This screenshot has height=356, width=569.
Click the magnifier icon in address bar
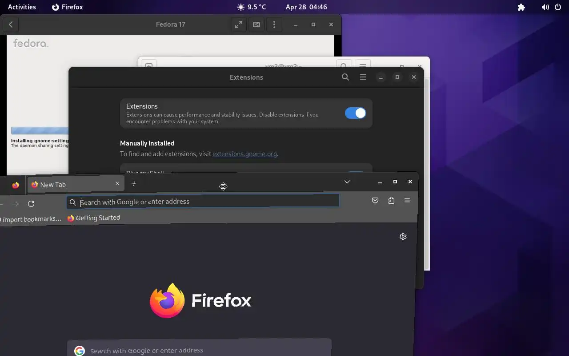pyautogui.click(x=73, y=202)
